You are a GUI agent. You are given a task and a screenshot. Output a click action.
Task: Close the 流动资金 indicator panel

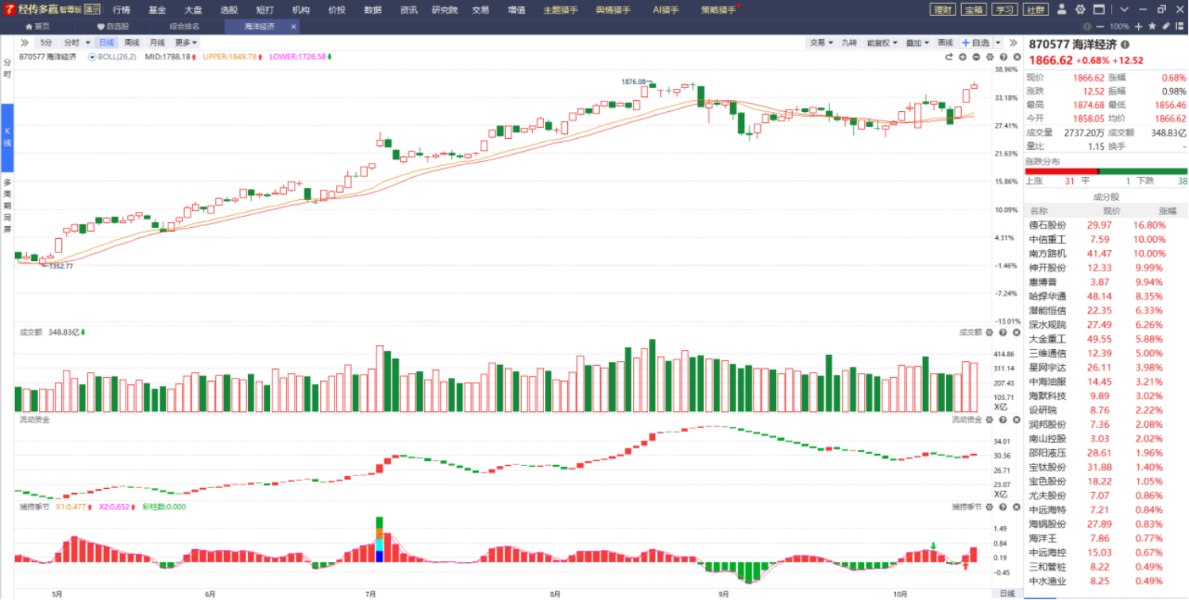pos(1016,419)
